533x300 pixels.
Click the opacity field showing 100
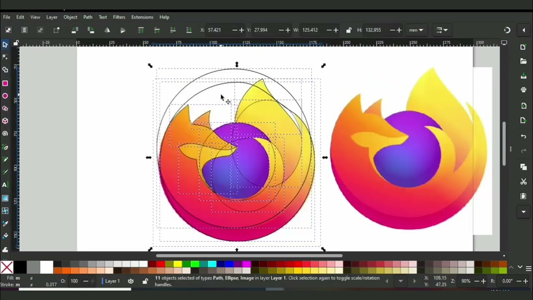click(74, 281)
